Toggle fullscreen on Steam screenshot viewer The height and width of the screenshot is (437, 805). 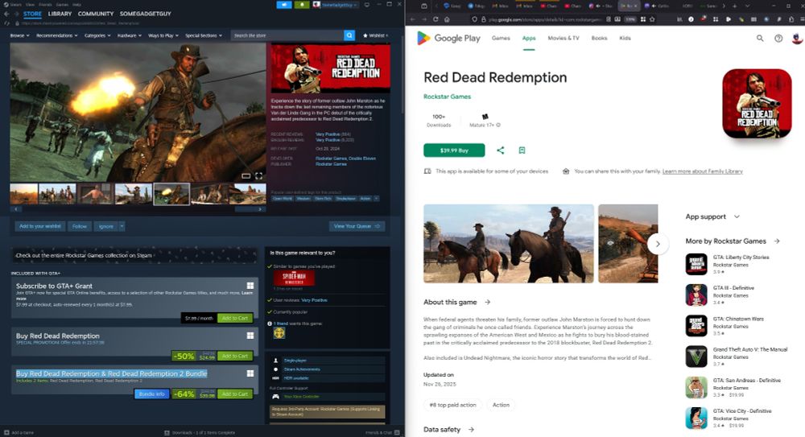(x=258, y=176)
